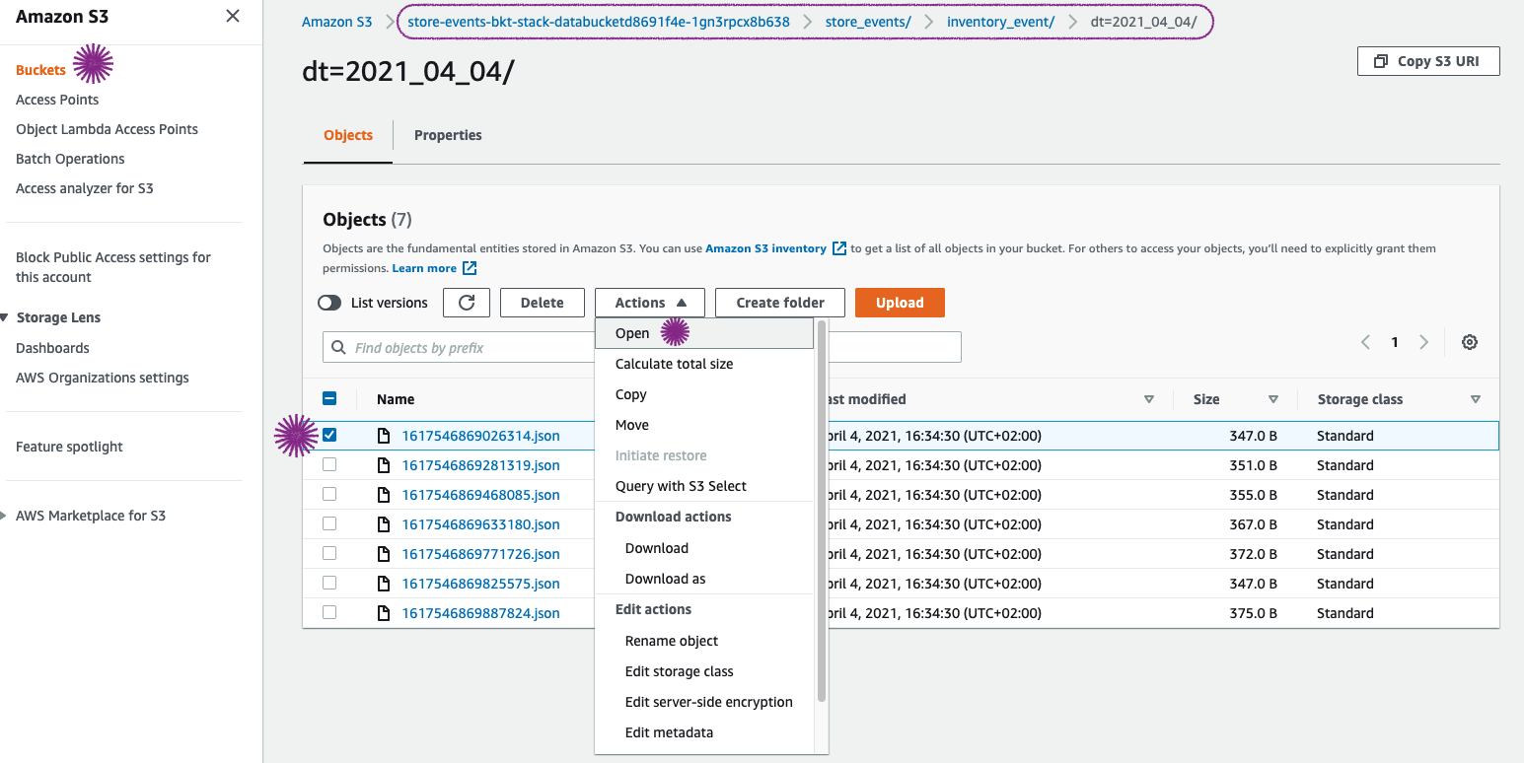1524x763 pixels.
Task: Open Object Lambda Access Points link
Action: [107, 129]
